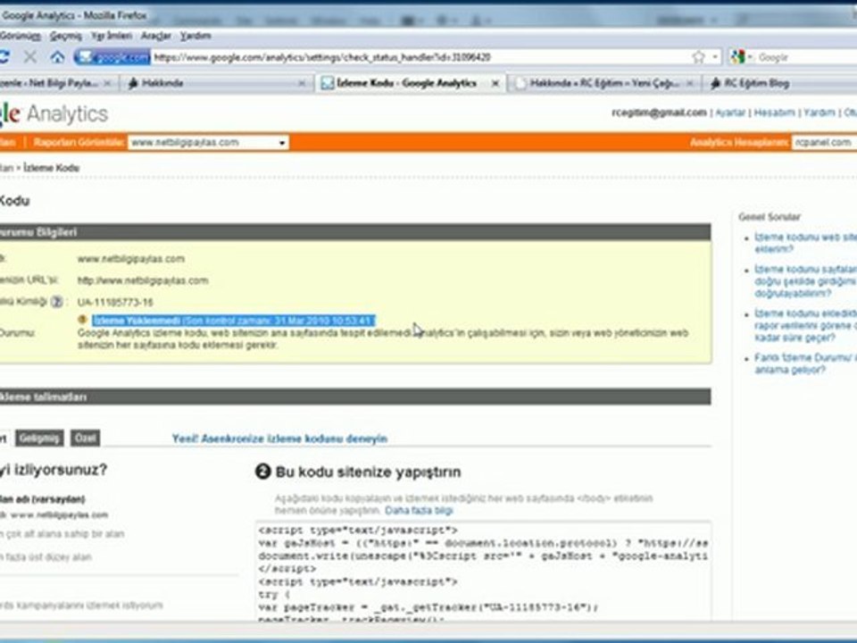Open 'İzleme kodunu ekledikten' FAQ link
Image resolution: width=857 pixels, height=643 pixels.
pyautogui.click(x=805, y=326)
